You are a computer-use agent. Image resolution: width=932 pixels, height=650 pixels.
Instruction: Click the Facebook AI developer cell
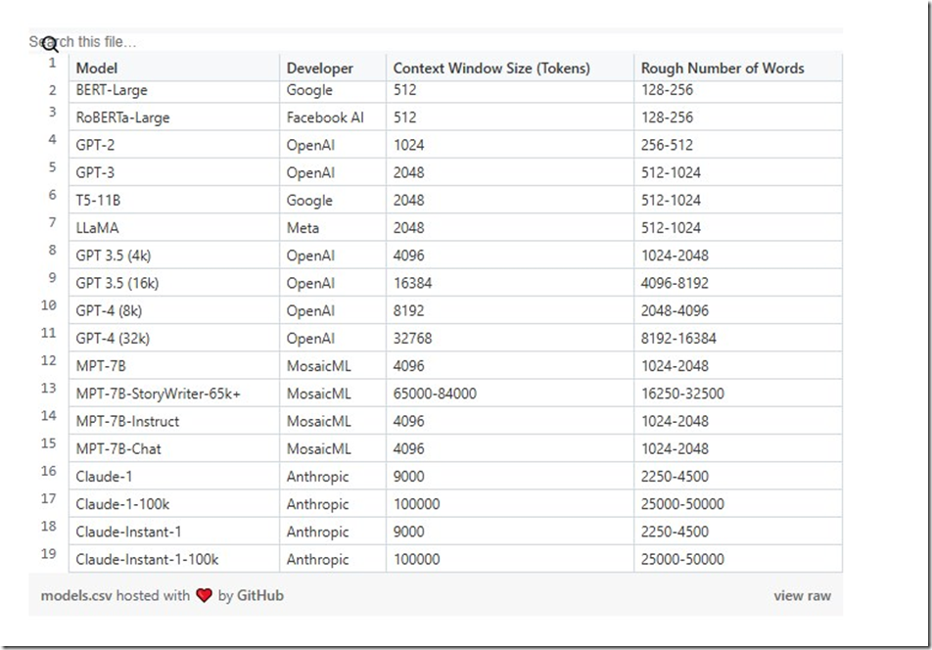325,117
